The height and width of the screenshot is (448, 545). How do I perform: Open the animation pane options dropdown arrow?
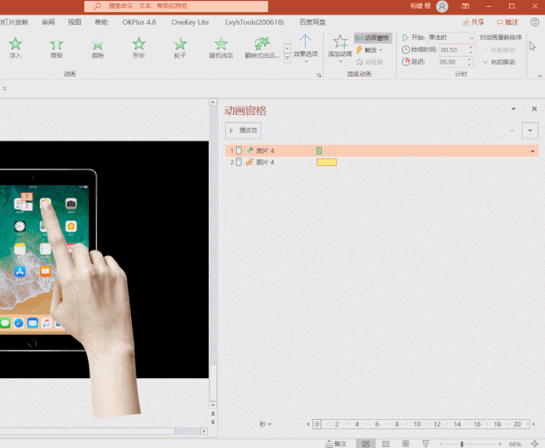point(513,109)
